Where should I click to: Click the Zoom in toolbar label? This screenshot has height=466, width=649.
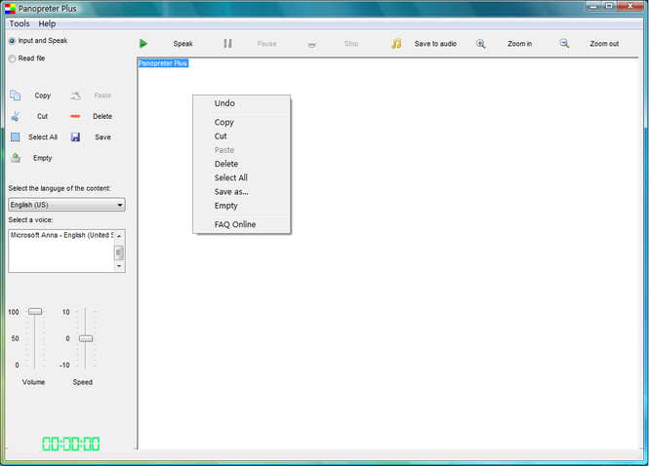point(520,44)
